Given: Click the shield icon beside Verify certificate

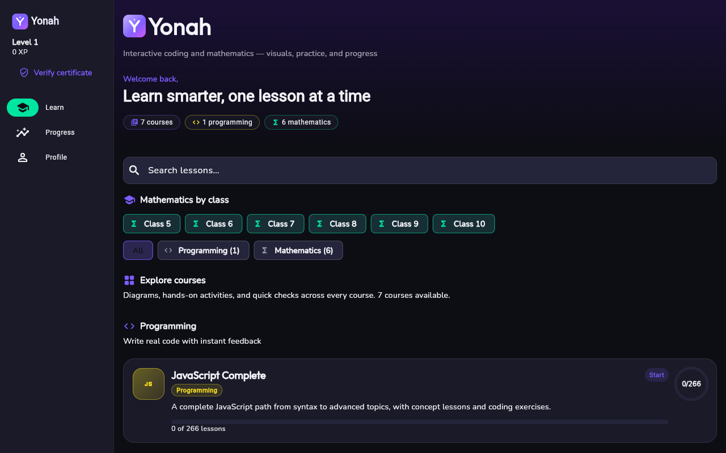Looking at the screenshot, I should click(x=24, y=72).
